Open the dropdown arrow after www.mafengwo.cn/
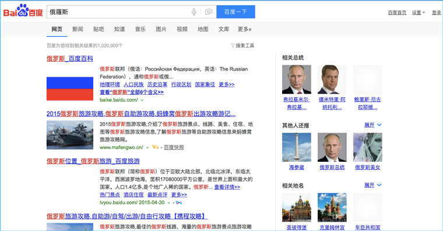 [147, 148]
